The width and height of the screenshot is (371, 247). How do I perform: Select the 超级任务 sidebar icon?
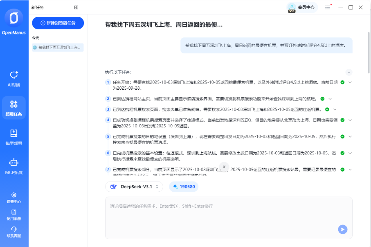[x=14, y=107]
